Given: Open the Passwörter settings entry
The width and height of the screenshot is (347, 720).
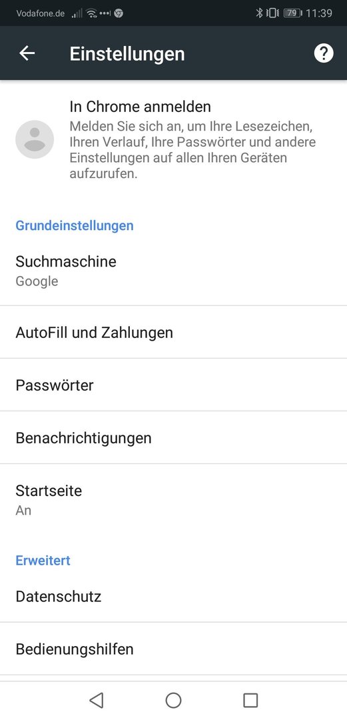Looking at the screenshot, I should (173, 385).
